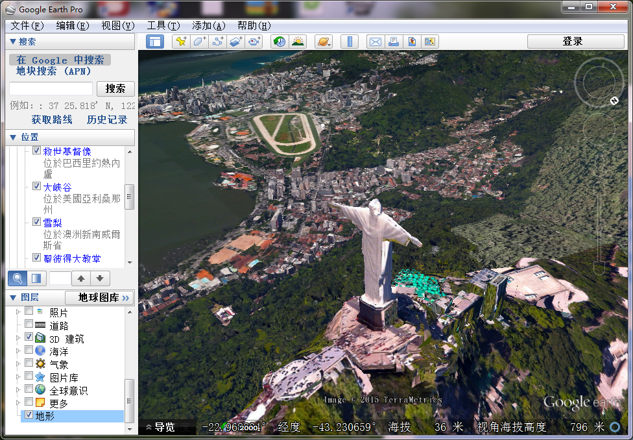Click the 更多 folder icon
This screenshot has height=440, width=633.
click(40, 402)
